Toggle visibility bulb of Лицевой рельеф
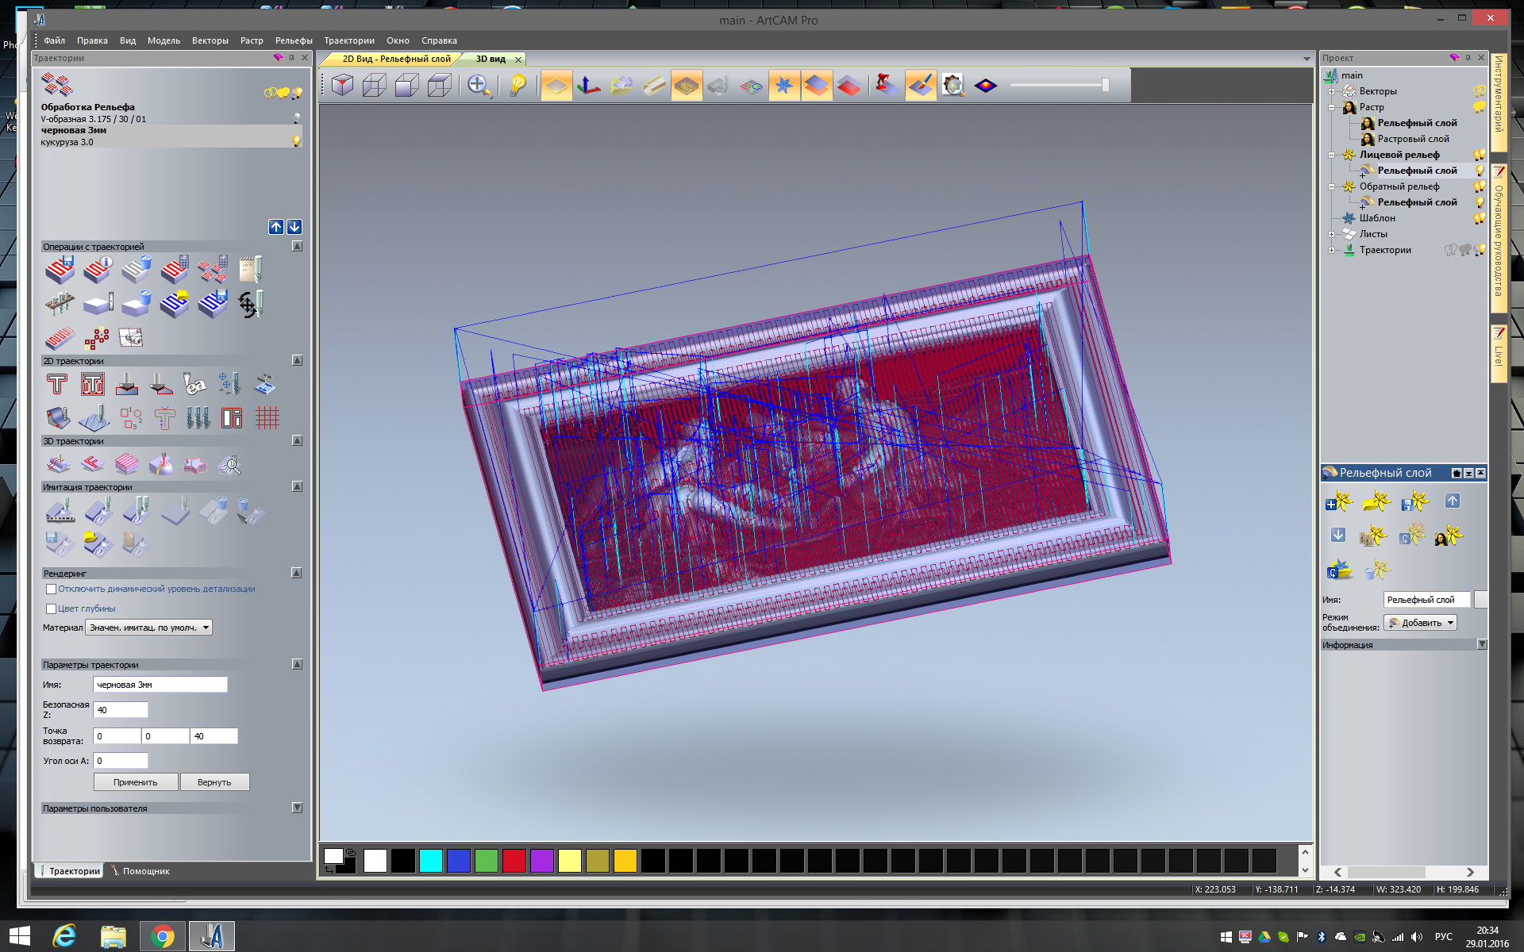 [1479, 155]
